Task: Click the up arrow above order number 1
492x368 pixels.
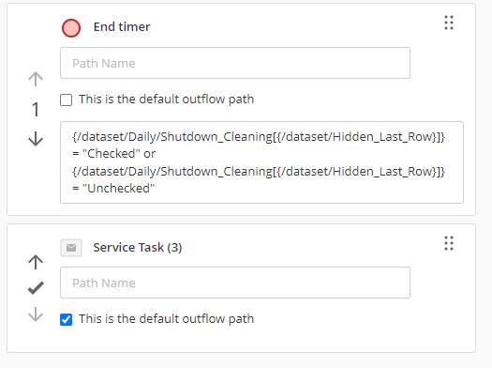Action: coord(36,79)
